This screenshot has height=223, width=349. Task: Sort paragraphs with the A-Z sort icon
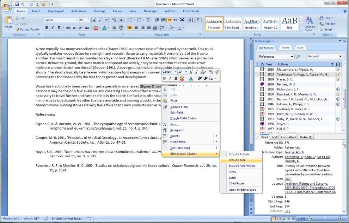[191, 20]
